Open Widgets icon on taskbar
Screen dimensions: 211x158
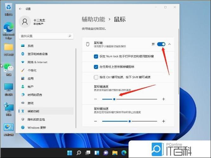tap(97, 153)
